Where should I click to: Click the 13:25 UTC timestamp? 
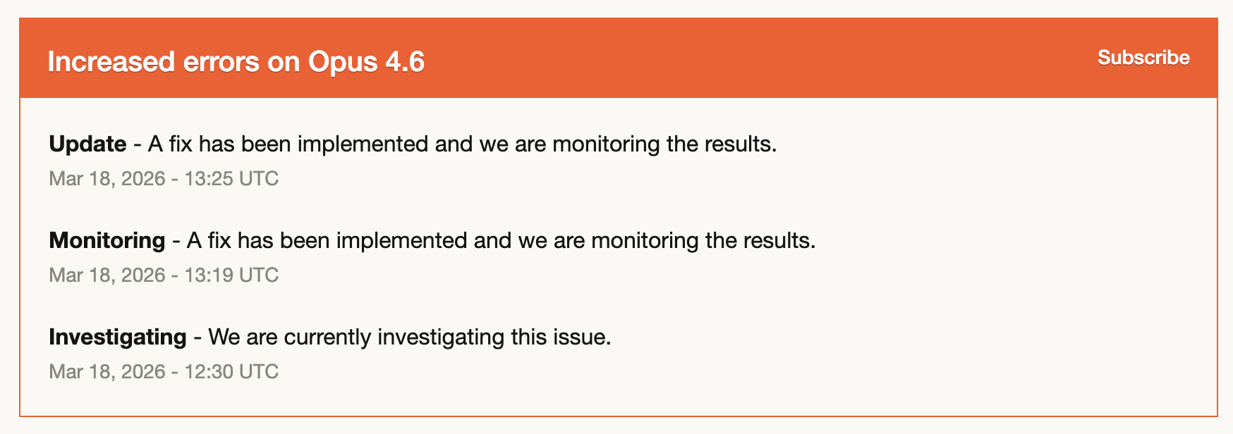click(231, 178)
